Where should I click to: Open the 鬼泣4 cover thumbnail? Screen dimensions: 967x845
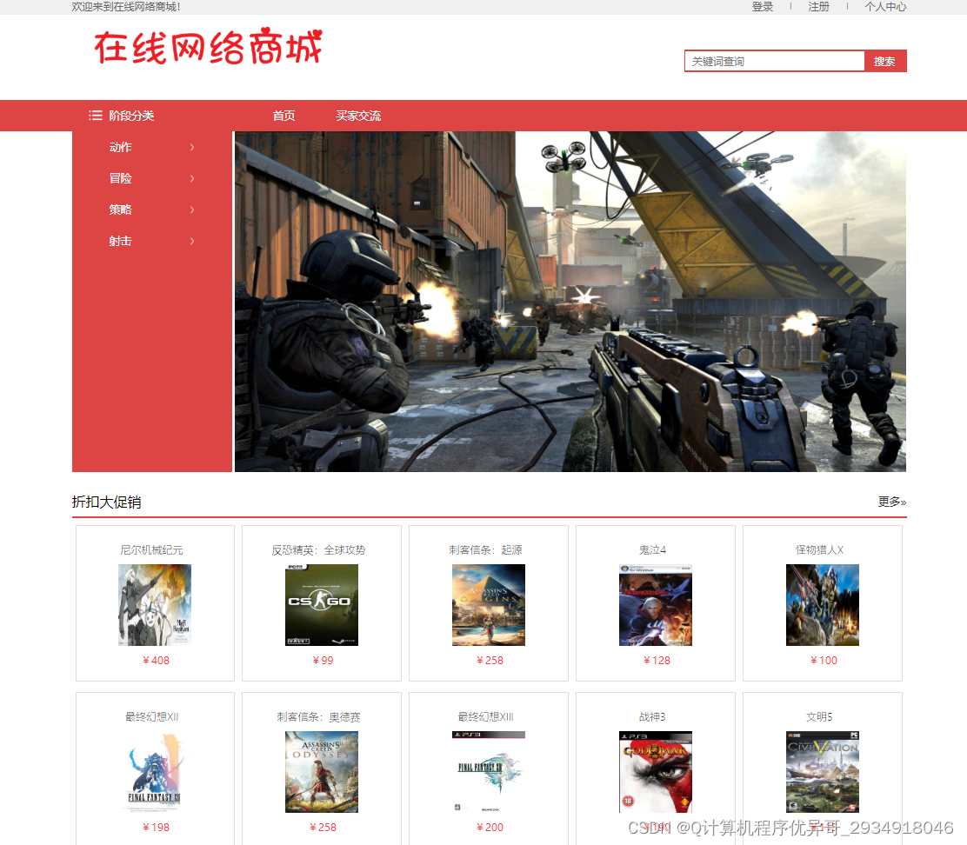(656, 605)
